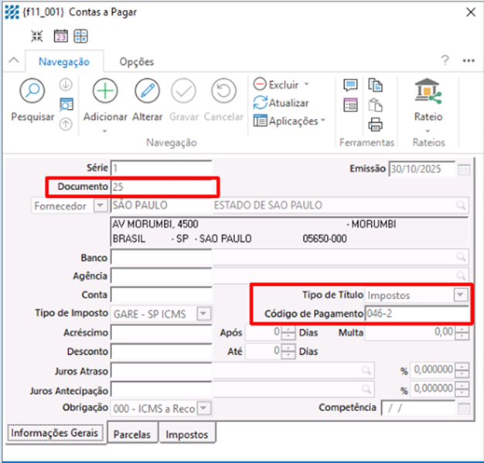Screen dimensions: 484x463
Task: Open the Emissão date picker calendar
Action: tap(463, 170)
